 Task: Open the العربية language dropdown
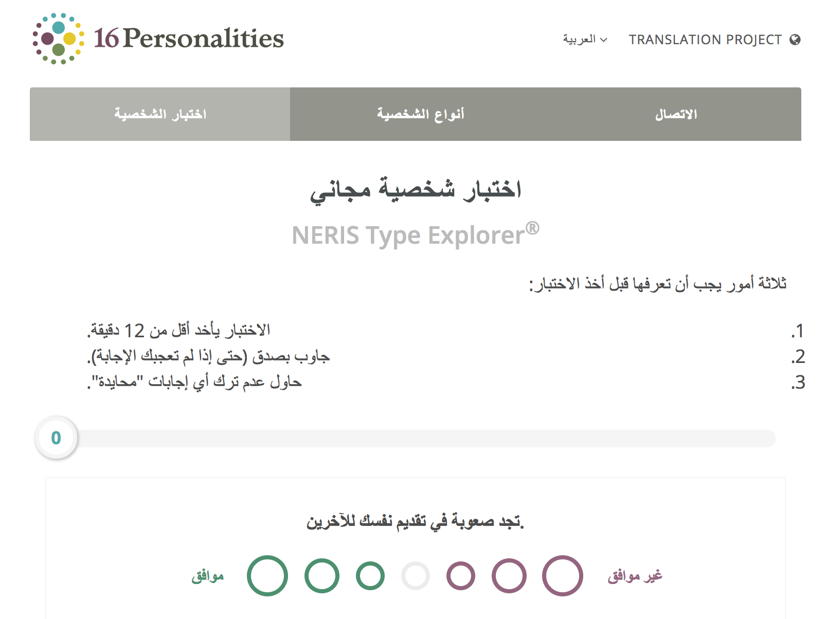580,39
